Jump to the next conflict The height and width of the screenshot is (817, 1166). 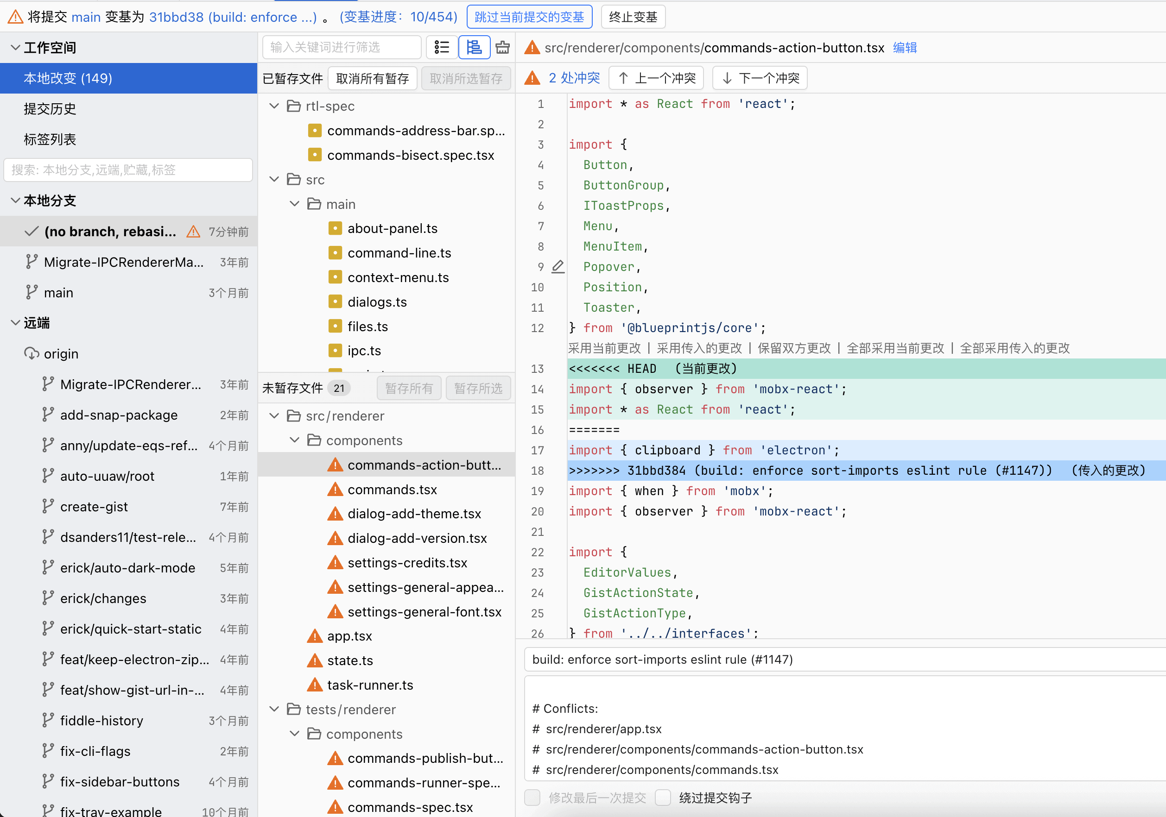(x=760, y=78)
